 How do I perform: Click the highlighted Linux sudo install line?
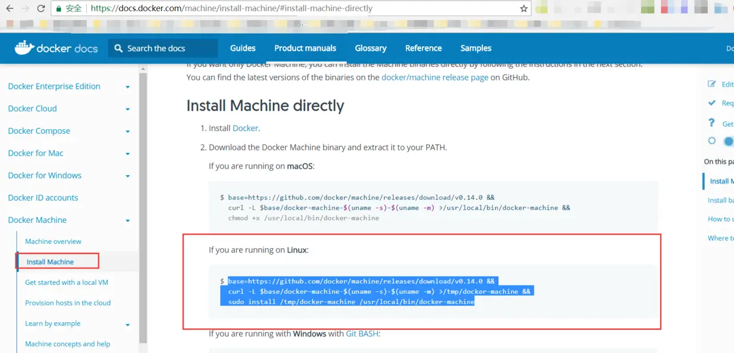(351, 301)
